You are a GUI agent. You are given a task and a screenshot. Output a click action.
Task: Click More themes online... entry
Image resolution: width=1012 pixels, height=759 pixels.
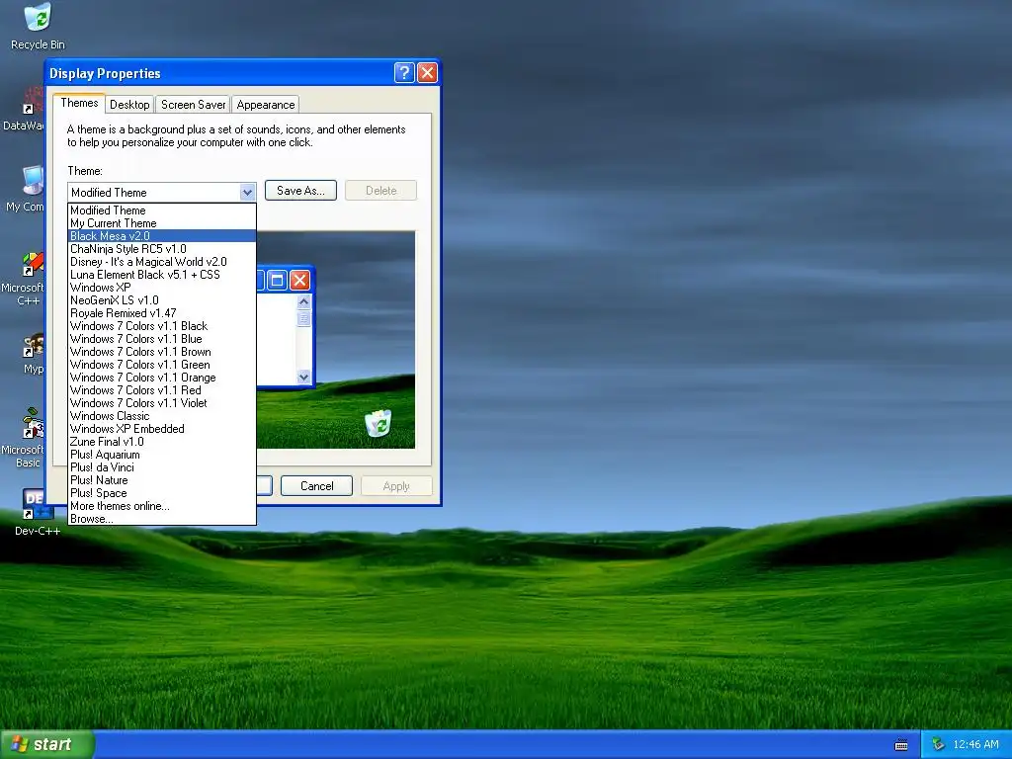click(162, 507)
